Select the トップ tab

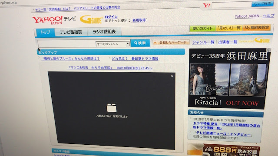pyautogui.click(x=45, y=32)
